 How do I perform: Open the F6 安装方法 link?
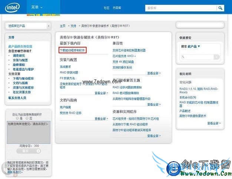67,78
